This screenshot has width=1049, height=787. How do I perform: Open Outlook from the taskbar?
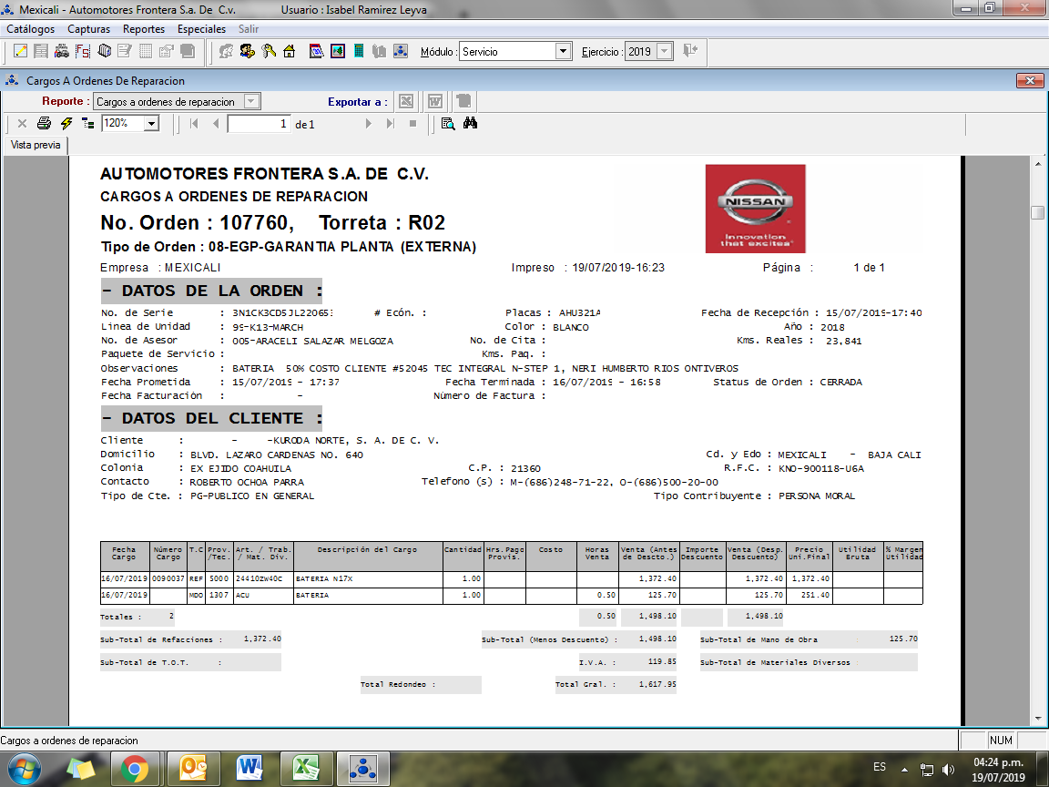(x=192, y=768)
